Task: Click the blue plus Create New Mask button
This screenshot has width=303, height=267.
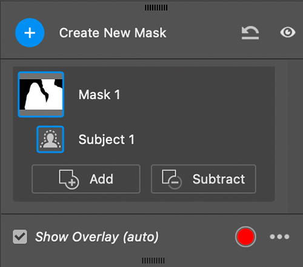Action: point(30,33)
